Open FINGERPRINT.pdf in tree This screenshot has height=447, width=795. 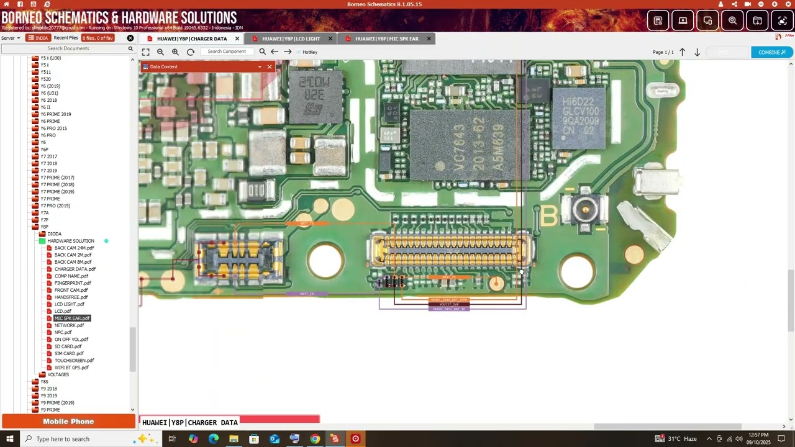pos(73,283)
